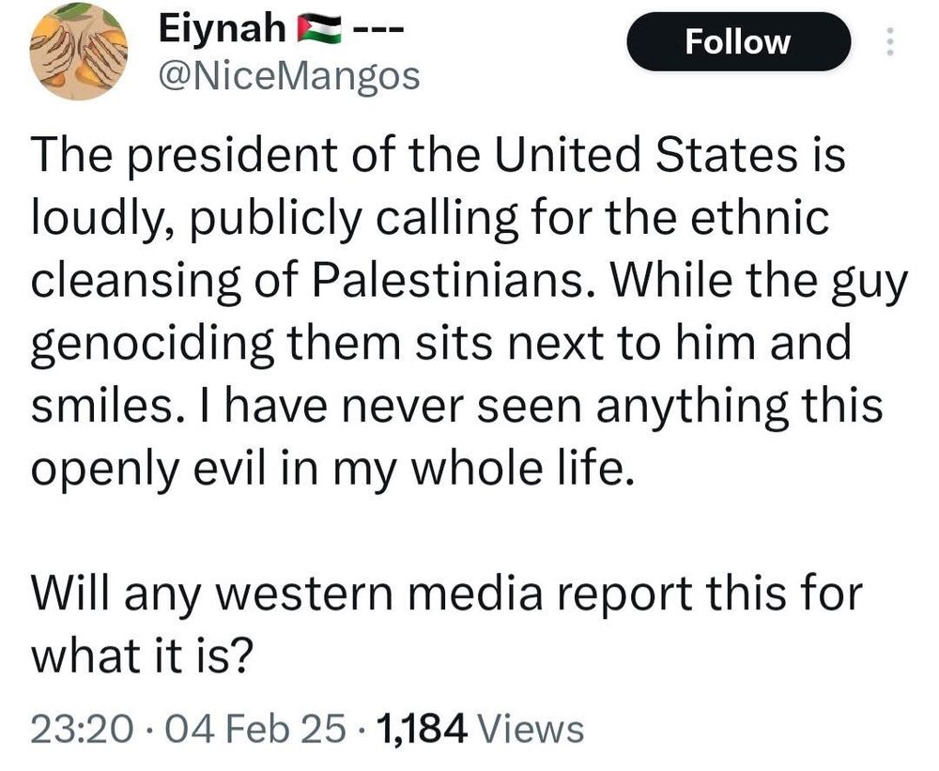Open the 23:20 timestamp link
This screenshot has height=771, width=939.
pos(82,730)
